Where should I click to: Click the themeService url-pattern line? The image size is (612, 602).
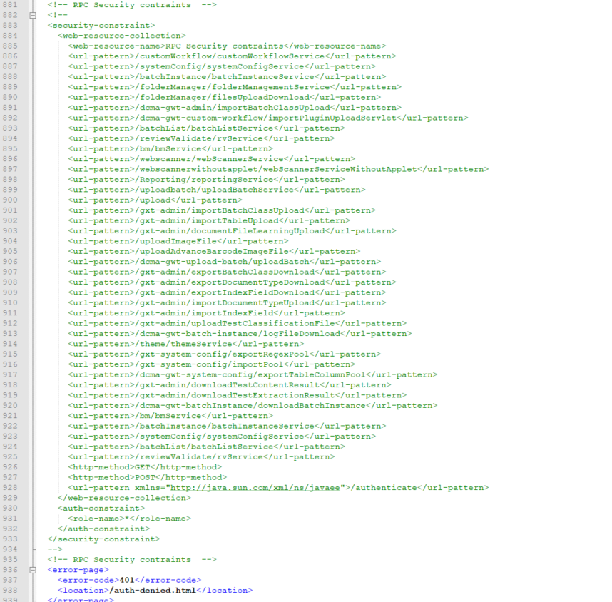[x=186, y=344]
